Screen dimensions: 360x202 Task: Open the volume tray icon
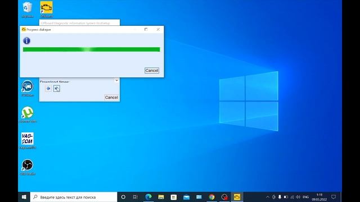pyautogui.click(x=298, y=197)
